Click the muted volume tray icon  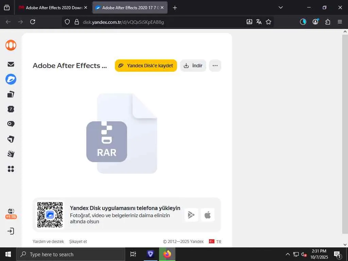point(304,254)
